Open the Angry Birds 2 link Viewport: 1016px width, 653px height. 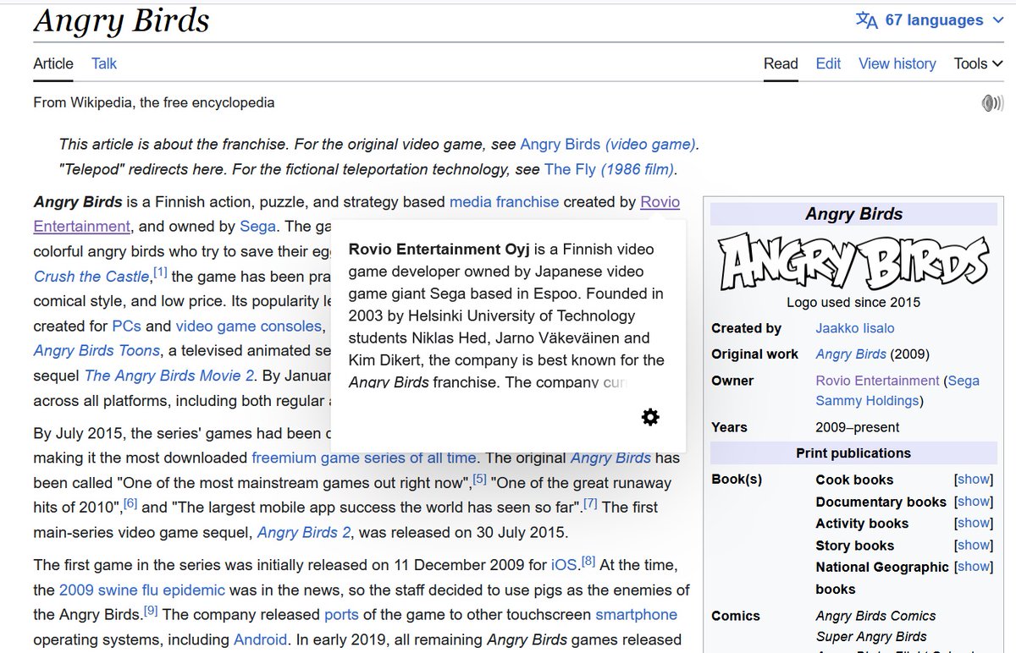tap(305, 532)
